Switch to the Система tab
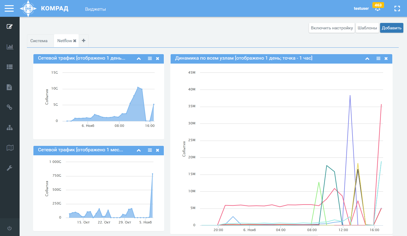The width and height of the screenshot is (407, 236). 39,41
